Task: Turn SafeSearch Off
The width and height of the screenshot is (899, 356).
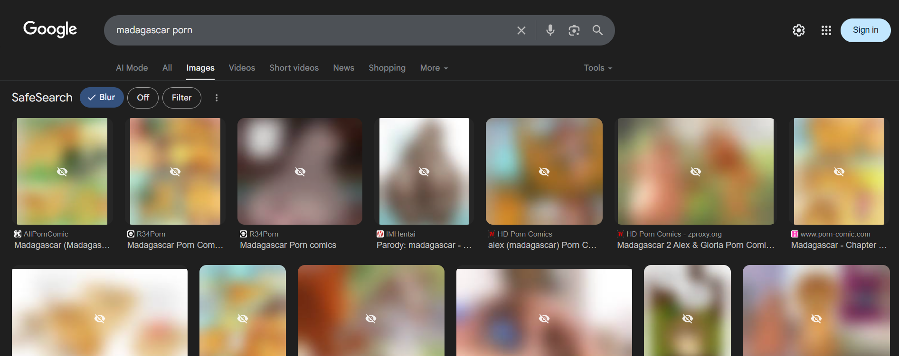Action: click(143, 98)
